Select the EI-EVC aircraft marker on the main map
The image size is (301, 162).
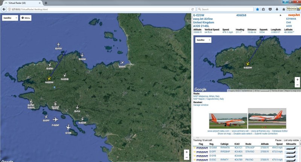pos(122,63)
